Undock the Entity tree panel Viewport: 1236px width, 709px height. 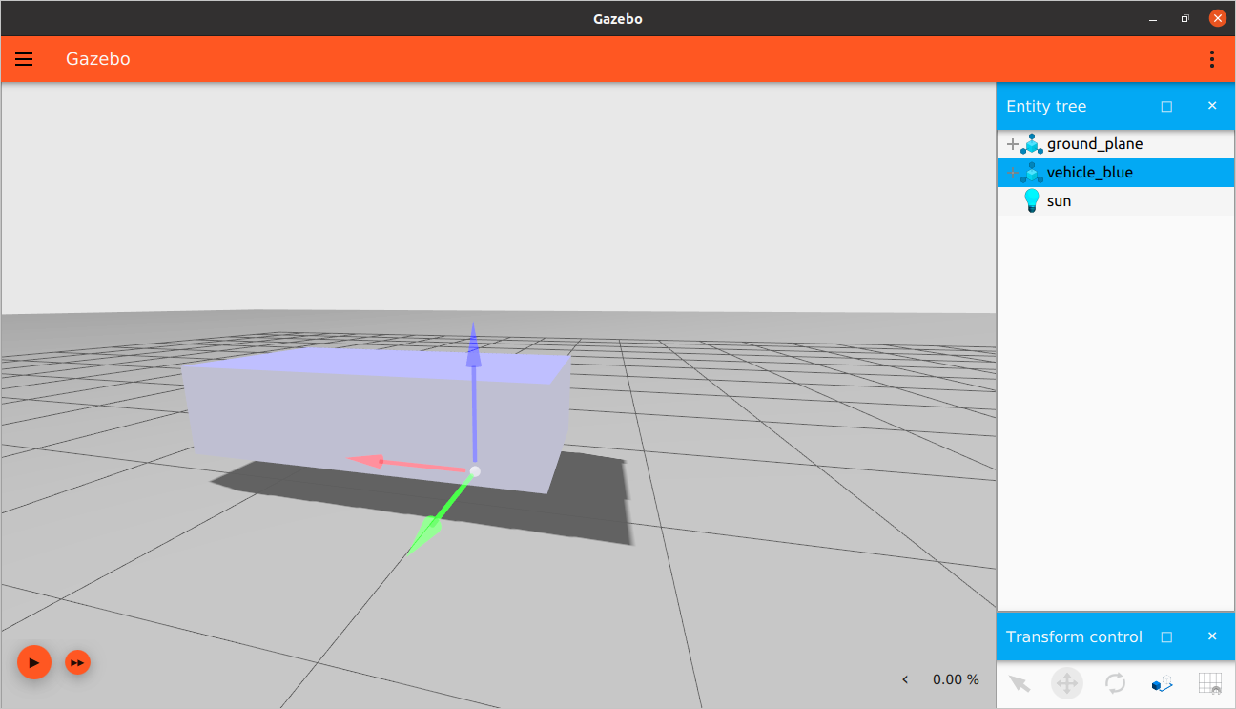coord(1166,106)
